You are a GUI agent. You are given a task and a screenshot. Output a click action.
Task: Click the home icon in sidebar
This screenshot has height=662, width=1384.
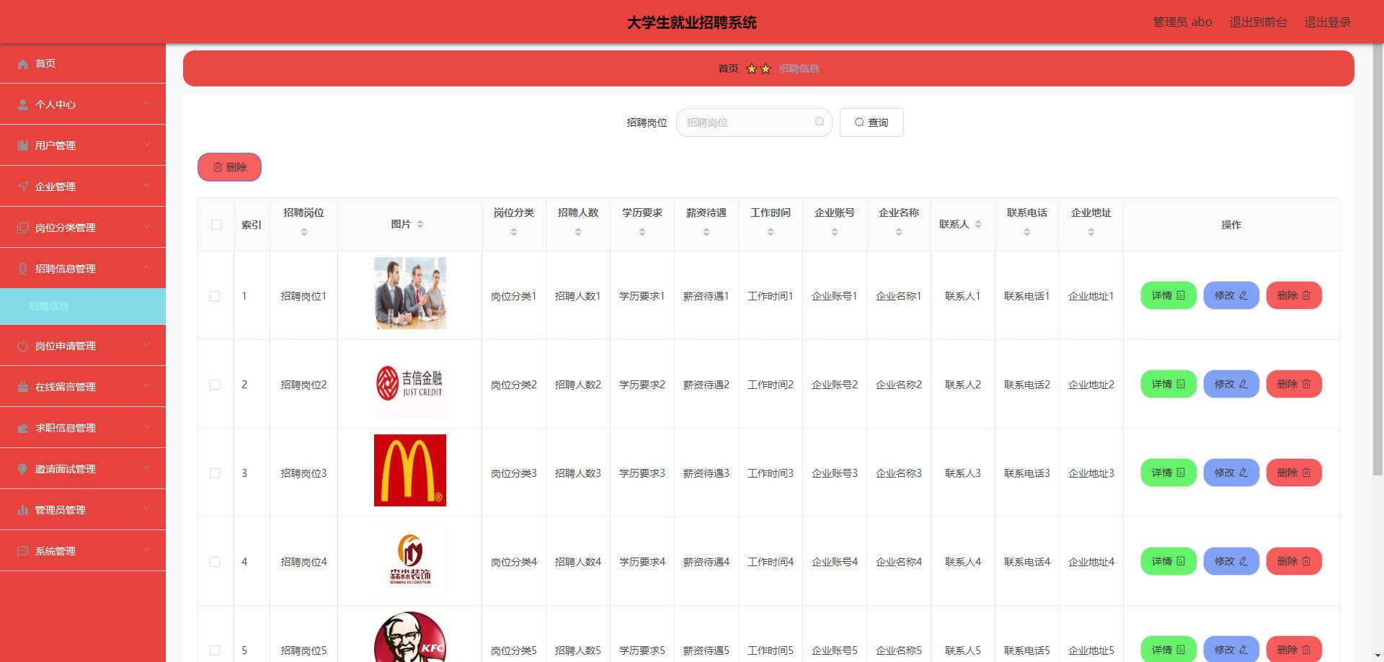point(23,64)
